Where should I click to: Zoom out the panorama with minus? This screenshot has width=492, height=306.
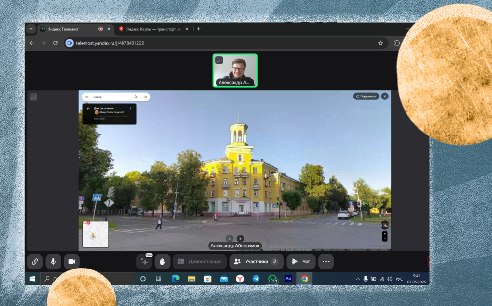click(x=385, y=239)
